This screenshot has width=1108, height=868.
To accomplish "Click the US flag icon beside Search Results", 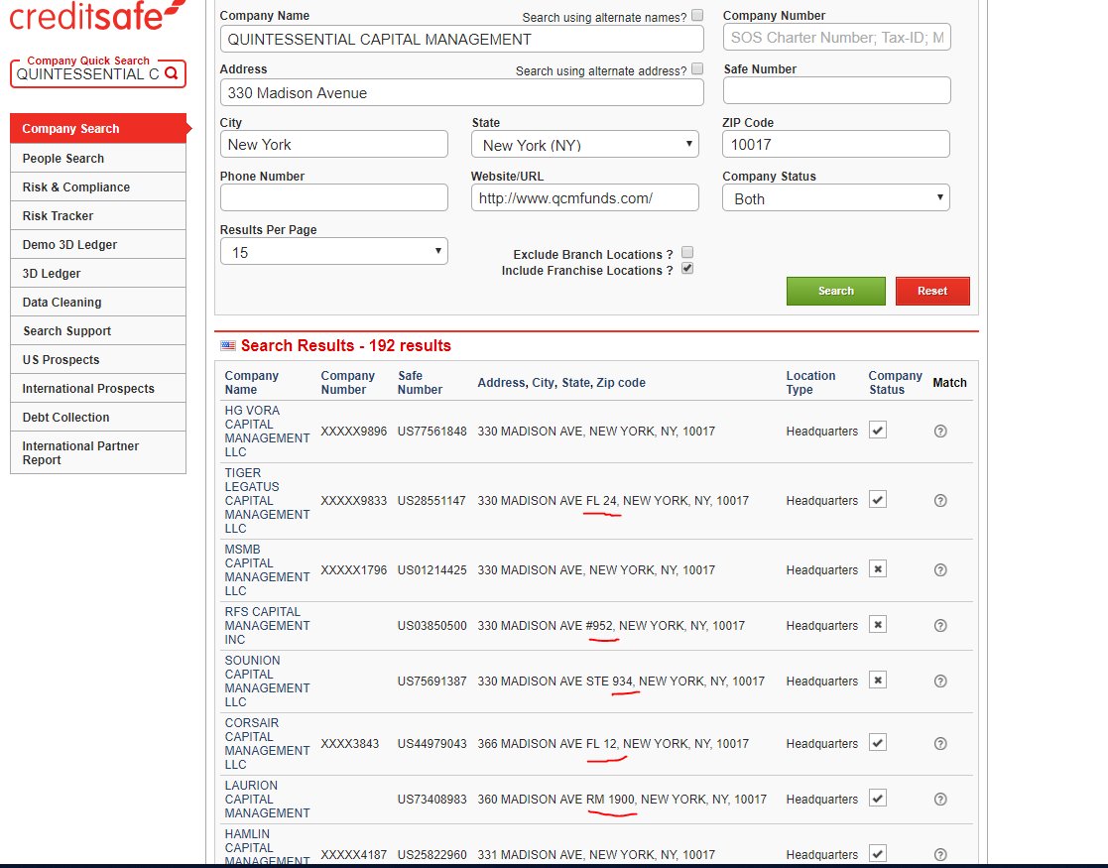I will (x=227, y=345).
